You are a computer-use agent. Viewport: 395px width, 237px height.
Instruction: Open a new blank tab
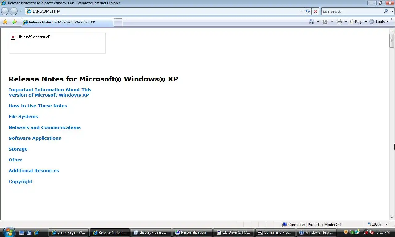pyautogui.click(x=118, y=22)
